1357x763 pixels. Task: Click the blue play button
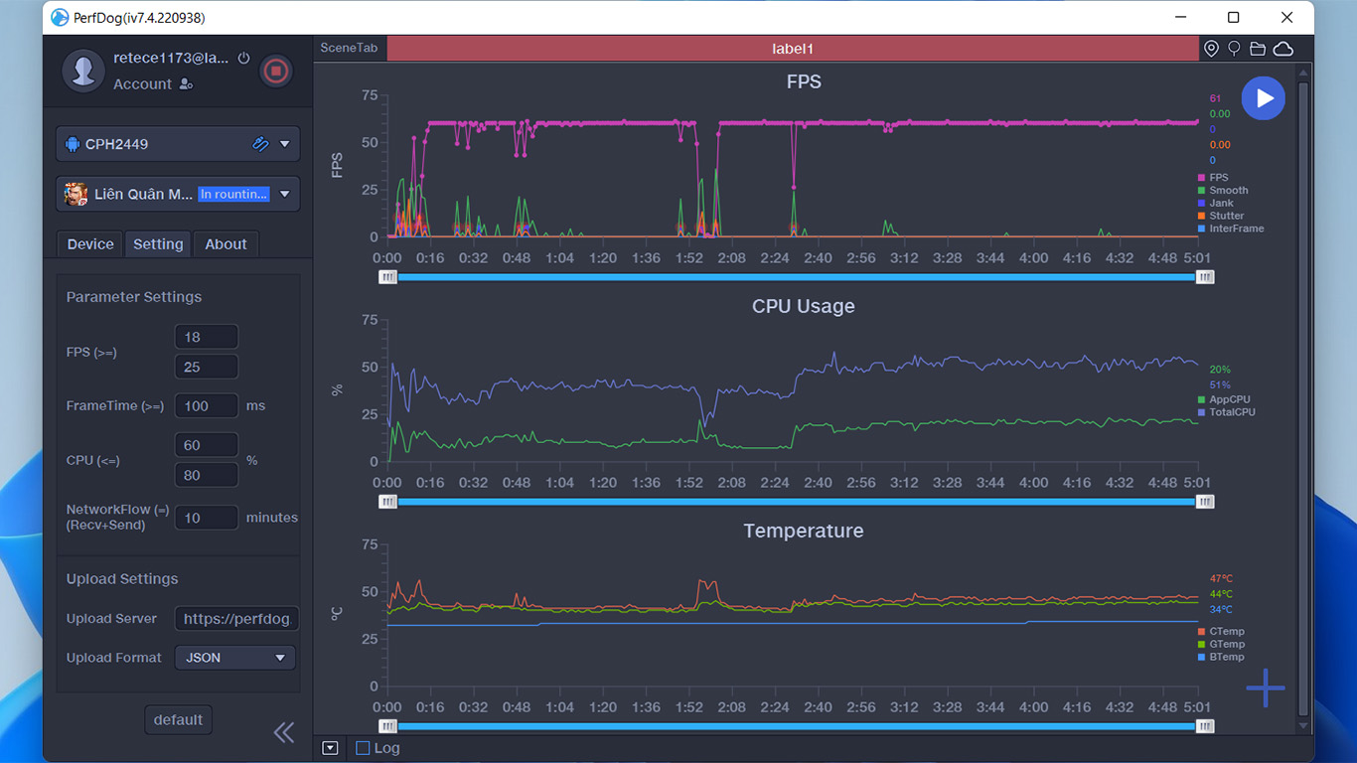(x=1264, y=98)
